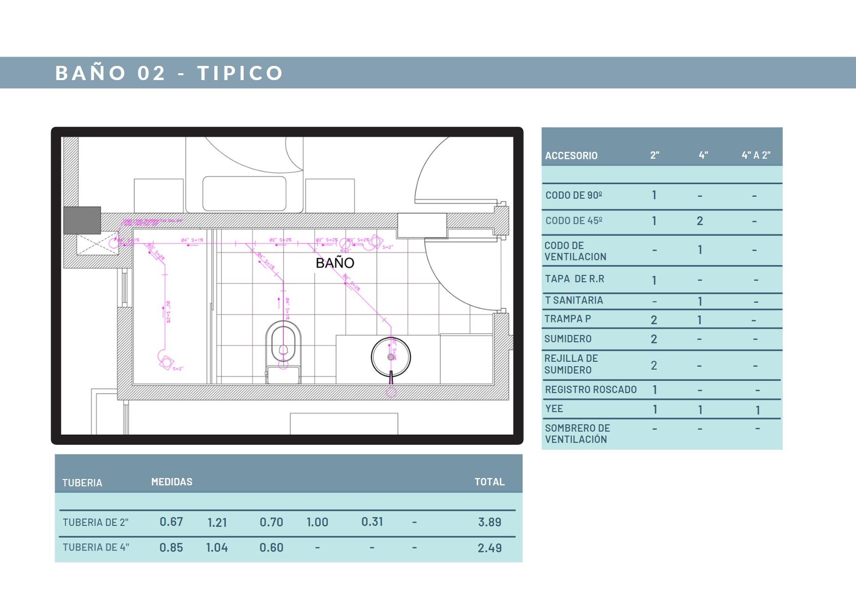Click the BAÑO label inside the floor plan
Image resolution: width=856 pixels, height=604 pixels.
[x=335, y=263]
